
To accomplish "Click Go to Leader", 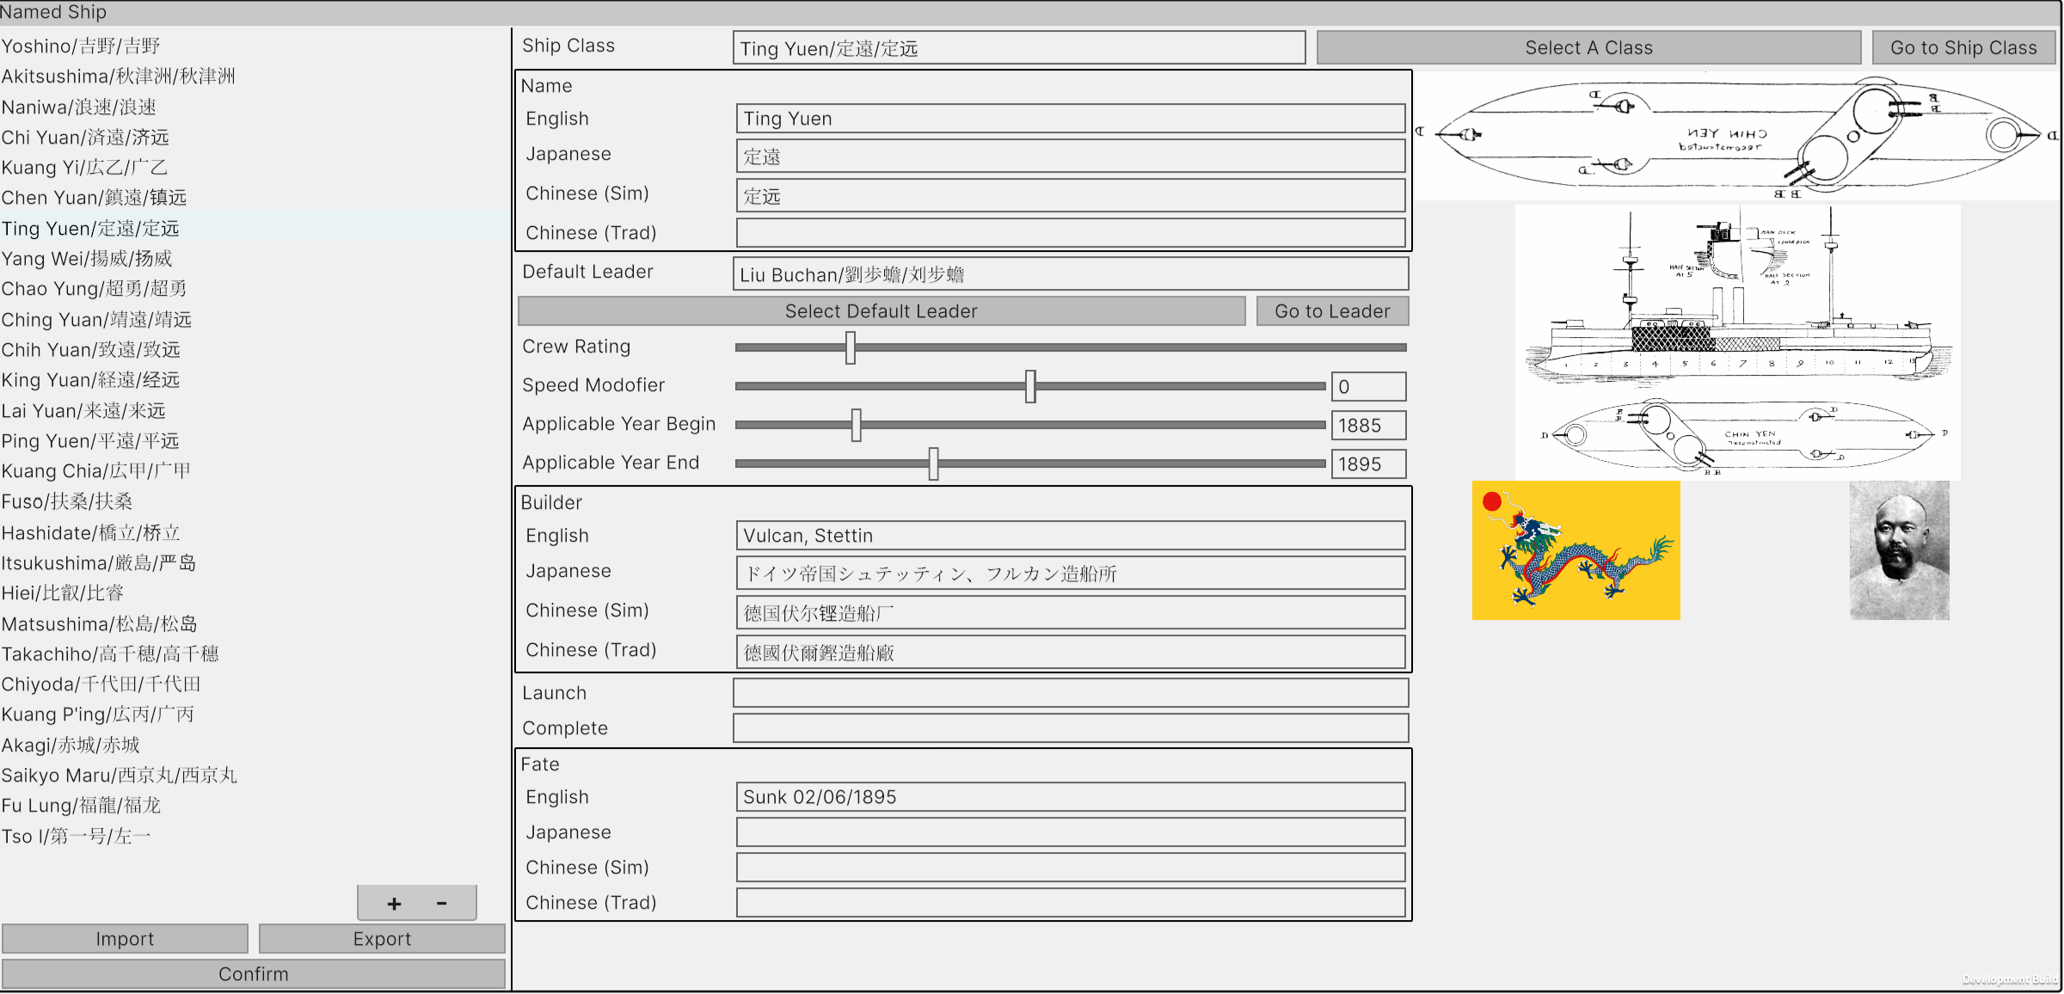I will pyautogui.click(x=1332, y=310).
